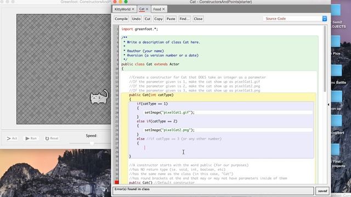
Task: Click the Run button in Greenfoot window
Action: click(31, 138)
